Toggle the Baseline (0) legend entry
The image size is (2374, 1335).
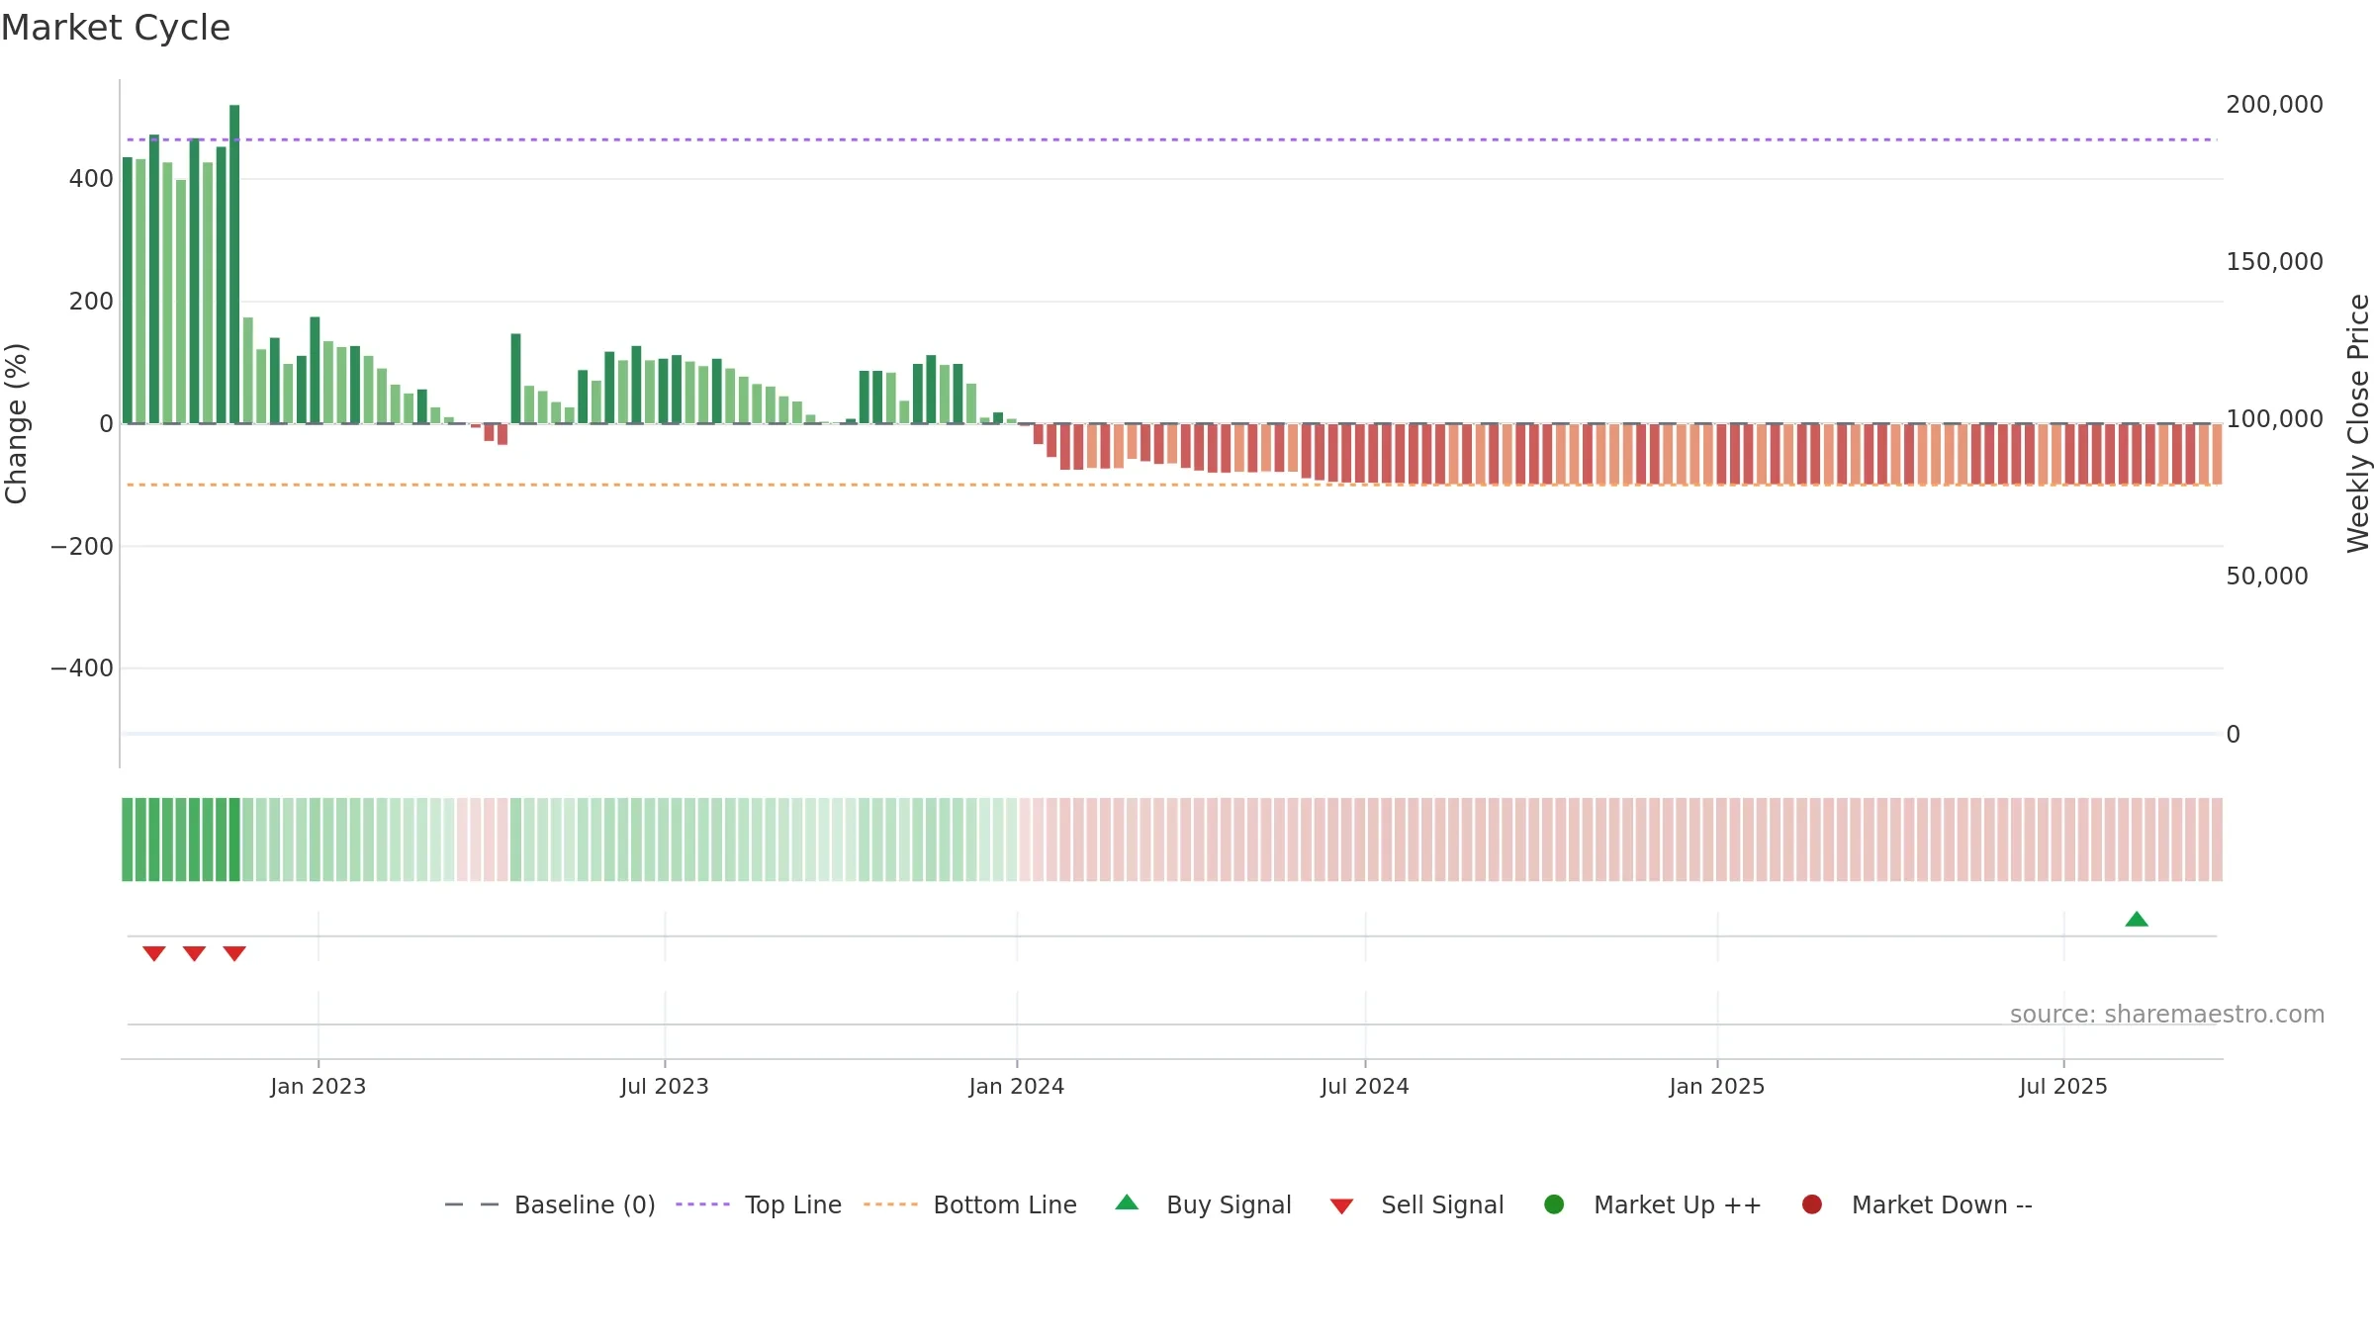coord(550,1204)
